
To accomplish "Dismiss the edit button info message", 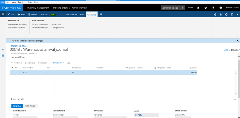I will pyautogui.click(x=238, y=41).
